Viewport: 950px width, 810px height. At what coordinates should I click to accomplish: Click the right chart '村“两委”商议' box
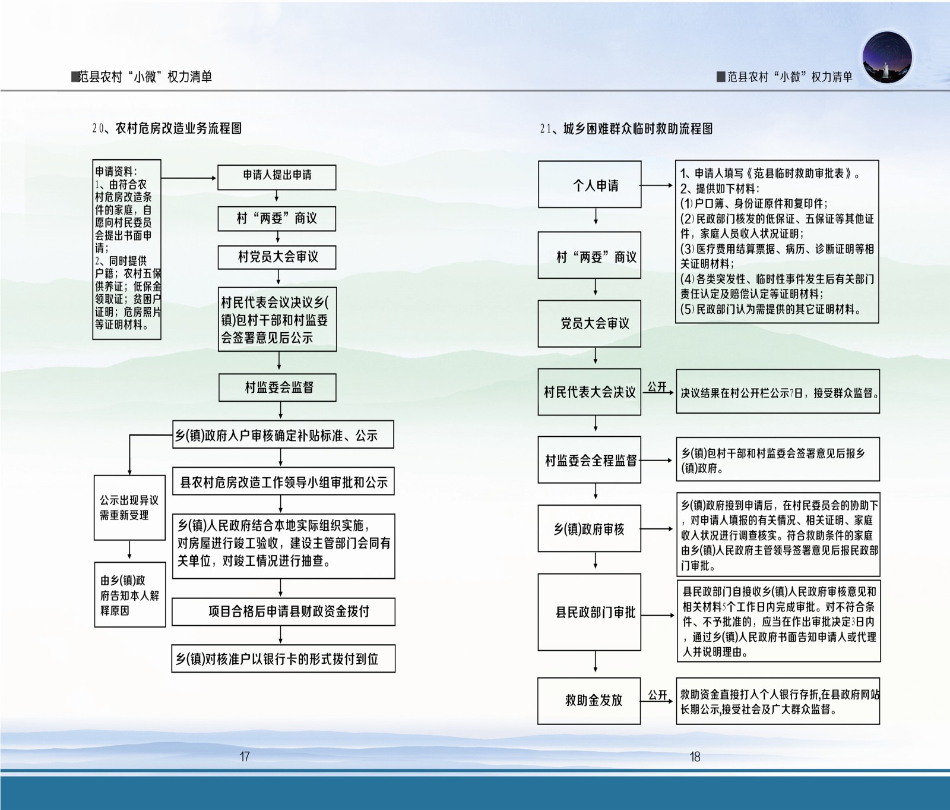(x=590, y=255)
